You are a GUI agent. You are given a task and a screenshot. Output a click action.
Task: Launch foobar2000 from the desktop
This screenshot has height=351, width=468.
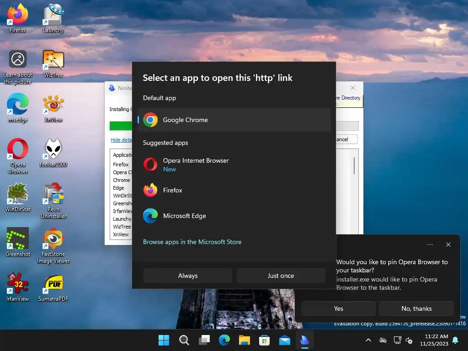click(x=53, y=152)
